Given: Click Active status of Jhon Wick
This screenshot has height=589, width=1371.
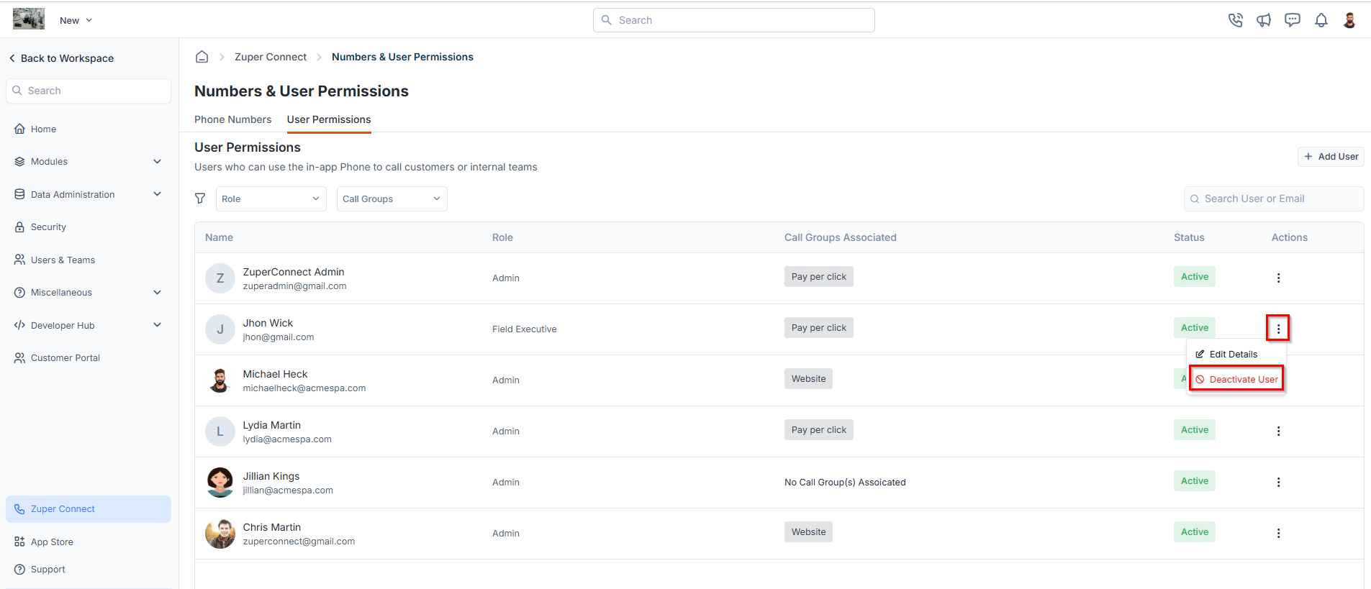Looking at the screenshot, I should click(1195, 328).
